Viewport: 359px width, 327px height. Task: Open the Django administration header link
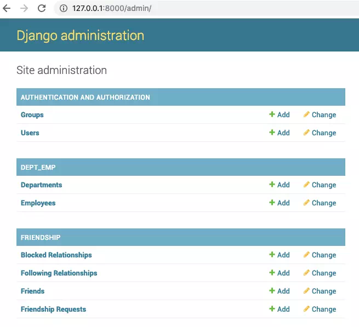81,36
